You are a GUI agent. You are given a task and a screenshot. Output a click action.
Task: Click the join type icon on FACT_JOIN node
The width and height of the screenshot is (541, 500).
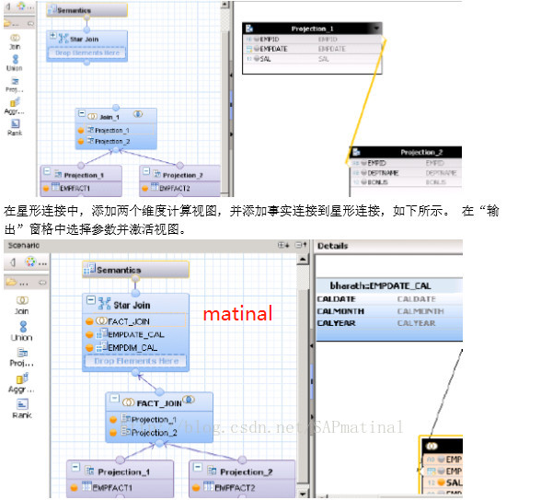point(189,400)
